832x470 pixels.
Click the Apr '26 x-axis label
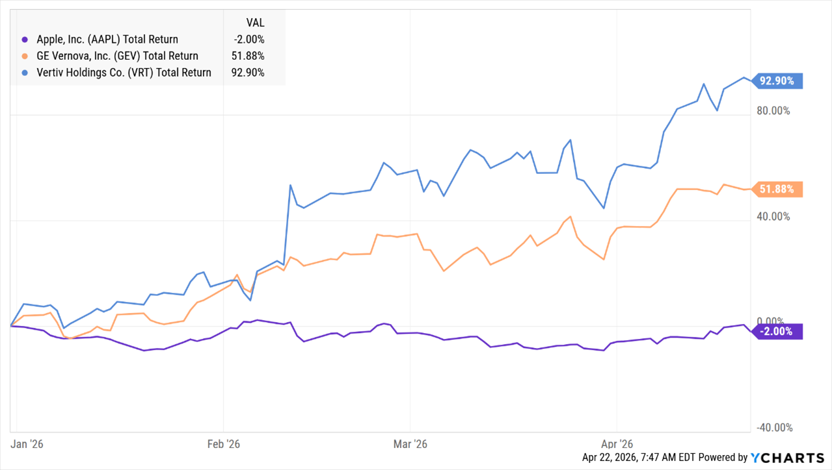[616, 444]
